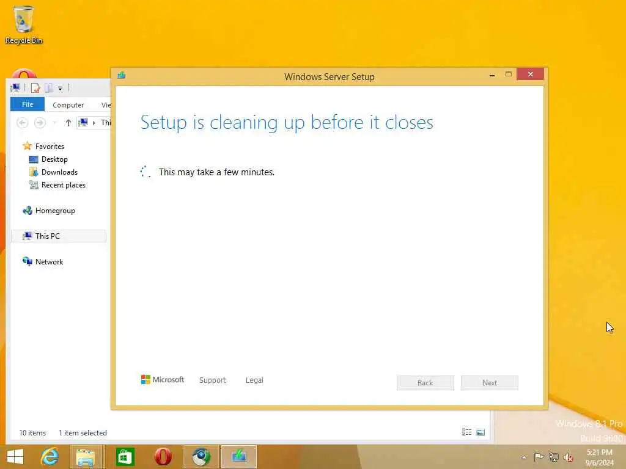
Task: Open Internet Explorer from the taskbar
Action: point(50,457)
